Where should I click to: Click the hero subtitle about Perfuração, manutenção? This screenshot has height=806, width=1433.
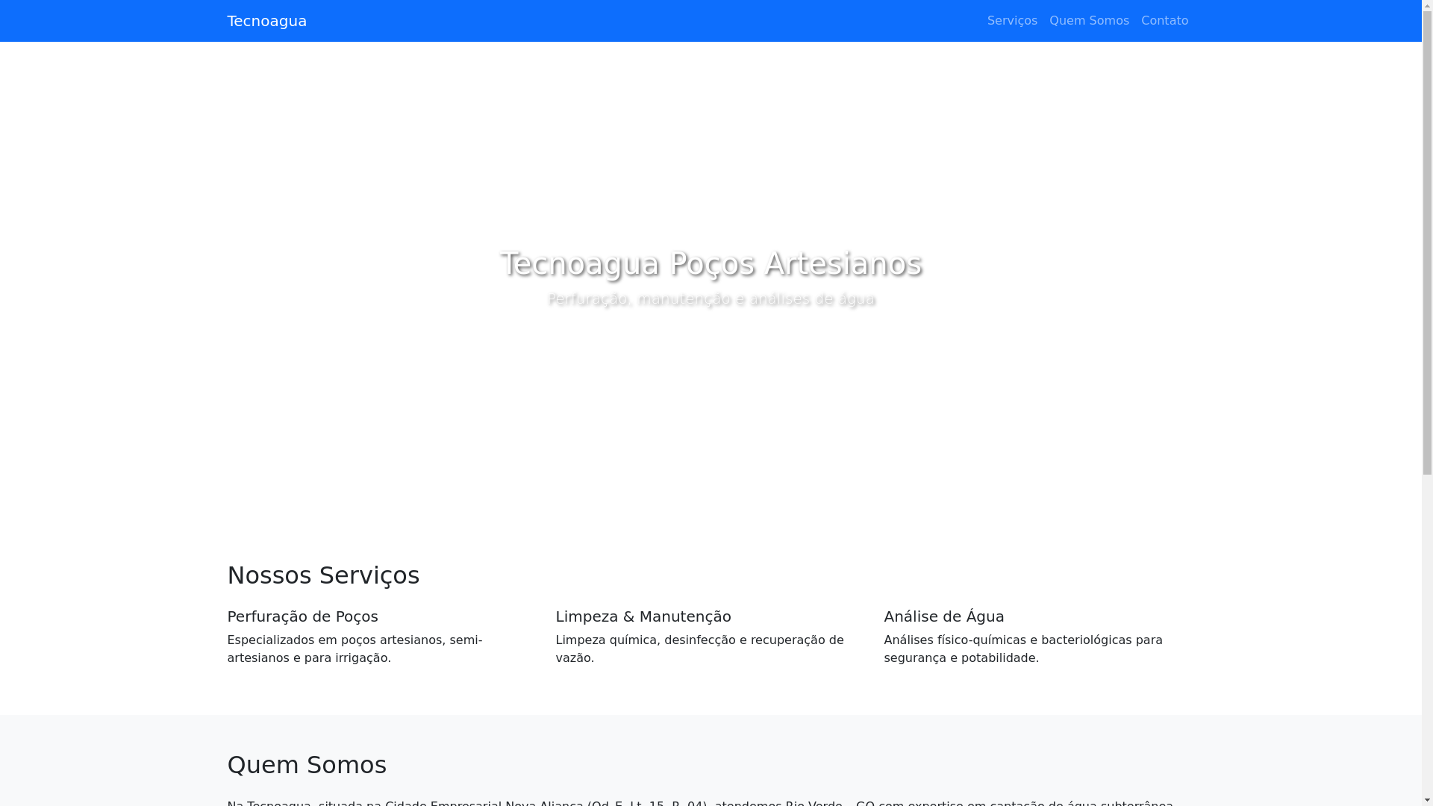click(x=711, y=299)
